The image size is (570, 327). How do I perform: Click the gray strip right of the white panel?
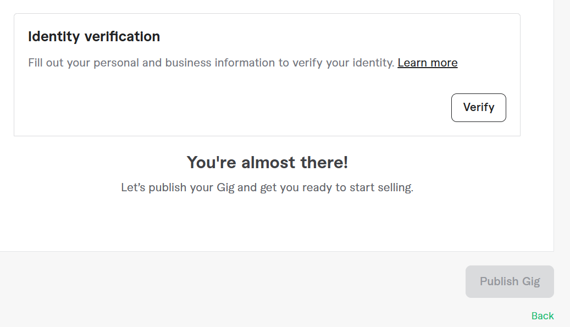click(x=562, y=137)
